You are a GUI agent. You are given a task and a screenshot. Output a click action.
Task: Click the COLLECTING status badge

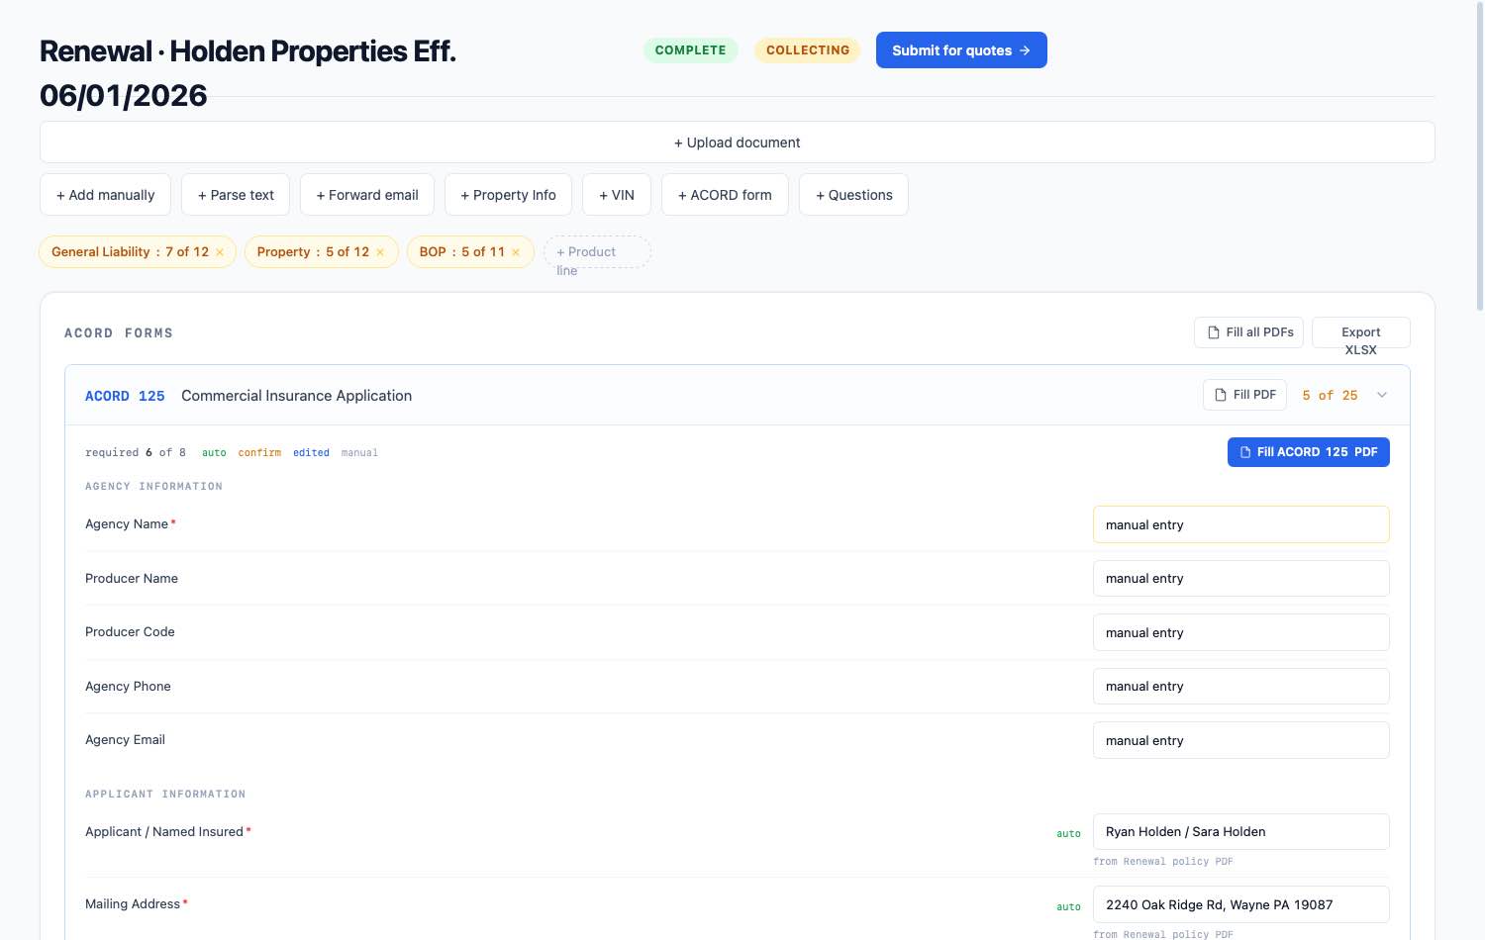[x=808, y=50]
